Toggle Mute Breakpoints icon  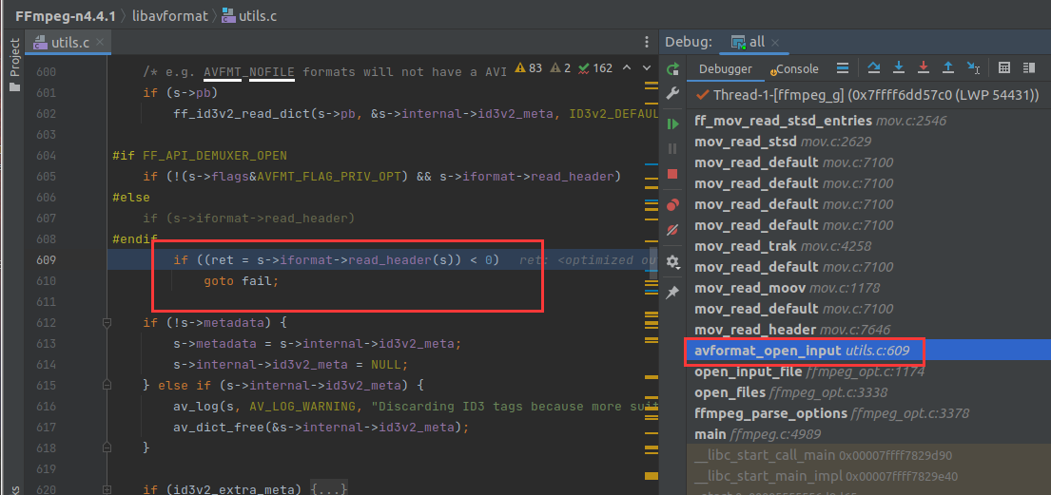click(673, 231)
